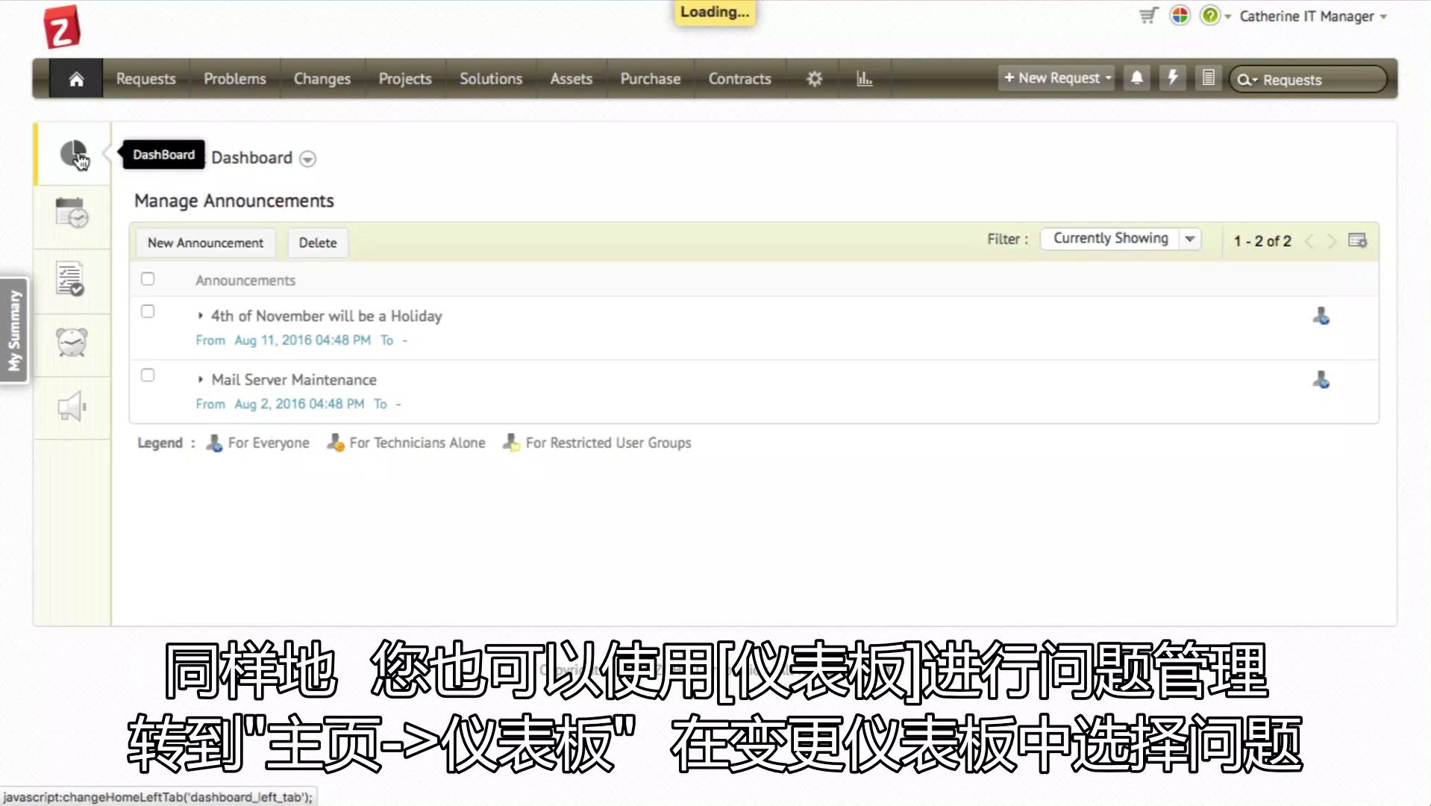Switch to the Problems tab
Image resolution: width=1431 pixels, height=806 pixels.
pyautogui.click(x=234, y=78)
